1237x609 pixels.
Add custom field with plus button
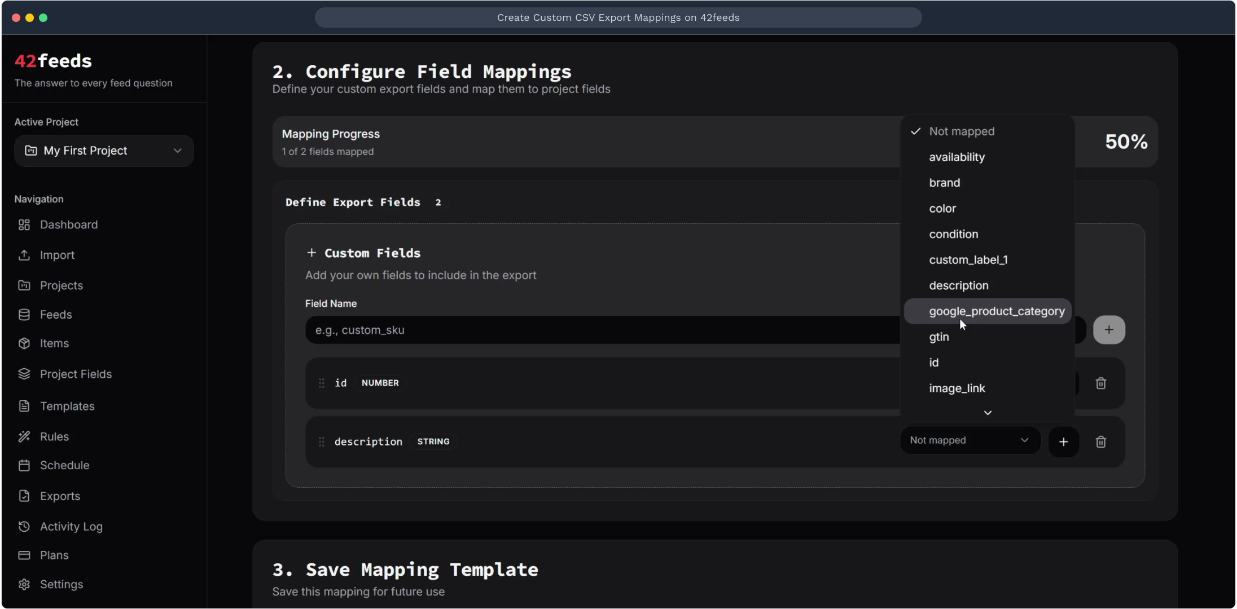[1108, 330]
